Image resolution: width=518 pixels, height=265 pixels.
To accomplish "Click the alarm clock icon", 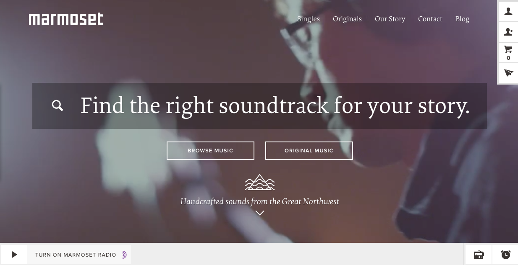I will click(506, 255).
